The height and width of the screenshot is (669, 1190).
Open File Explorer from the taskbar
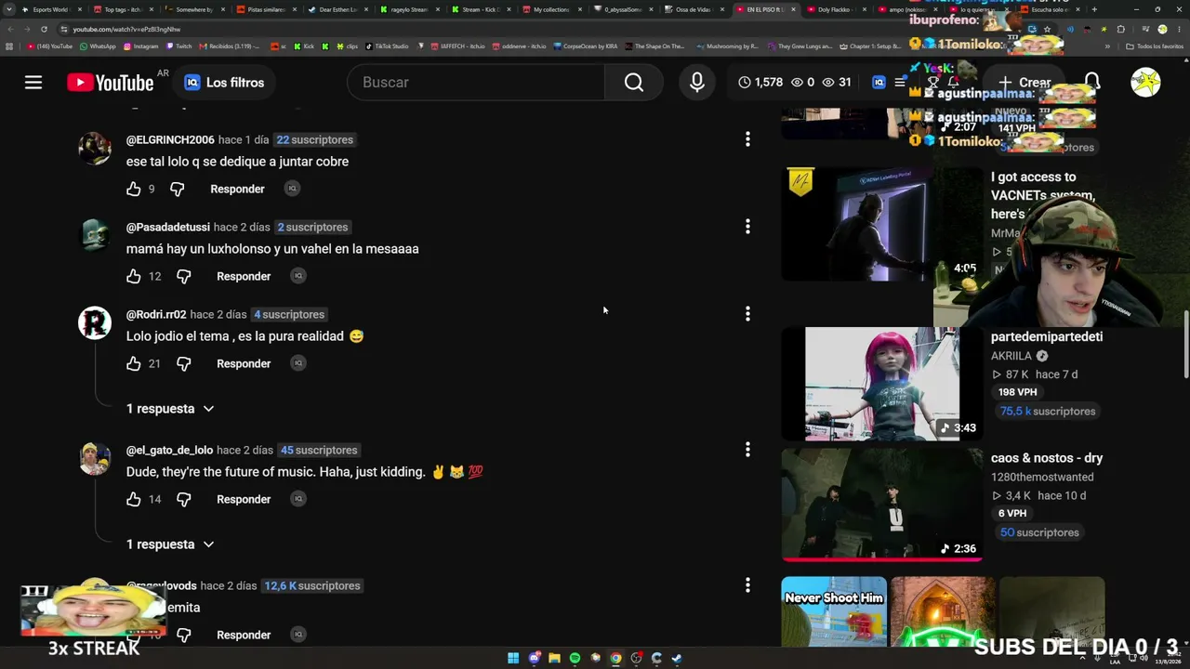(554, 658)
